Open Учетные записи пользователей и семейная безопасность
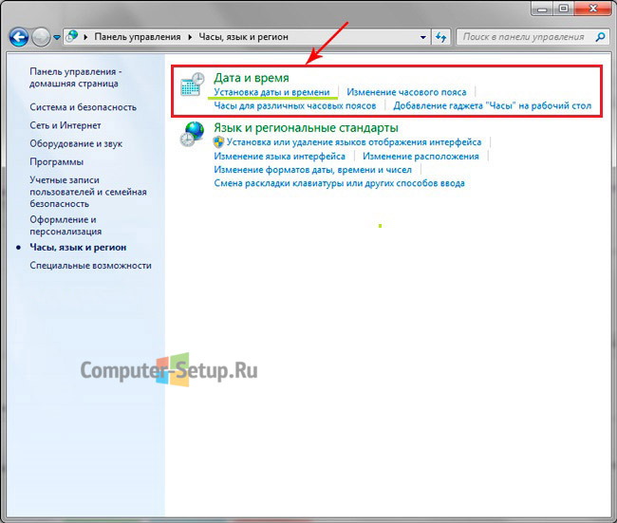 (88, 192)
